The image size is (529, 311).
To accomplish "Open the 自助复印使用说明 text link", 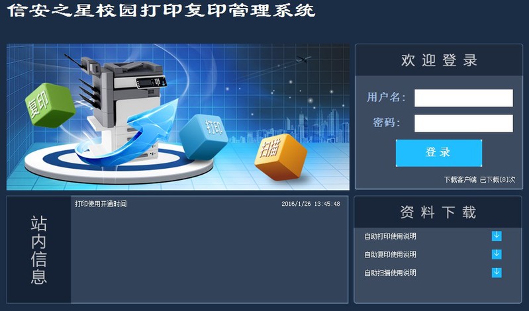I will pyautogui.click(x=390, y=254).
